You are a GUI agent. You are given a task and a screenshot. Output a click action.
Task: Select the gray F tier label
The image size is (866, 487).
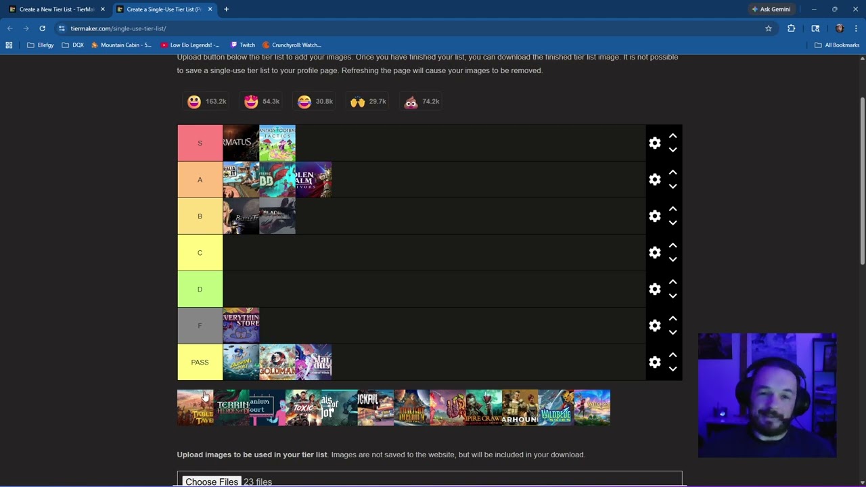200,325
